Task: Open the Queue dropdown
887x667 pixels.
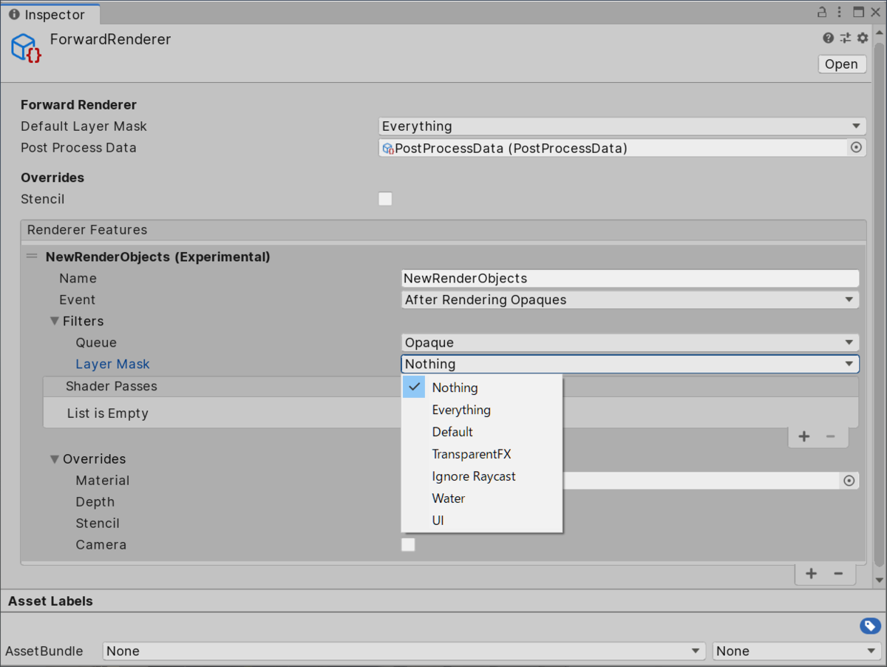Action: coord(631,342)
